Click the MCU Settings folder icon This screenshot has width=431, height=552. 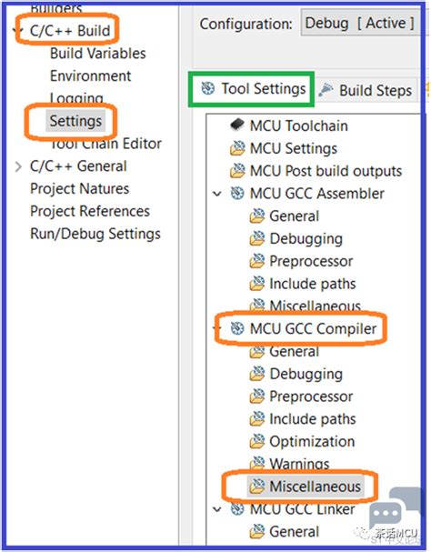click(x=237, y=148)
